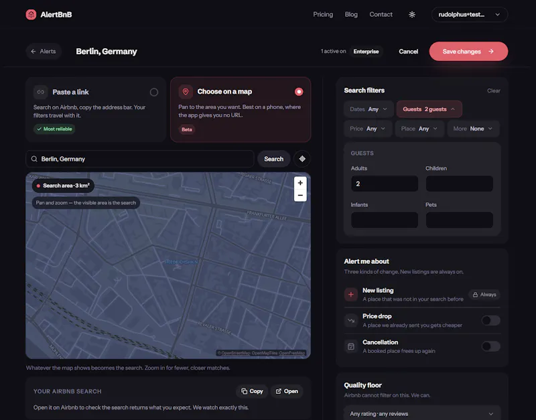Click the map pin icon in Choose on a map
This screenshot has width=536, height=420.
(x=186, y=92)
